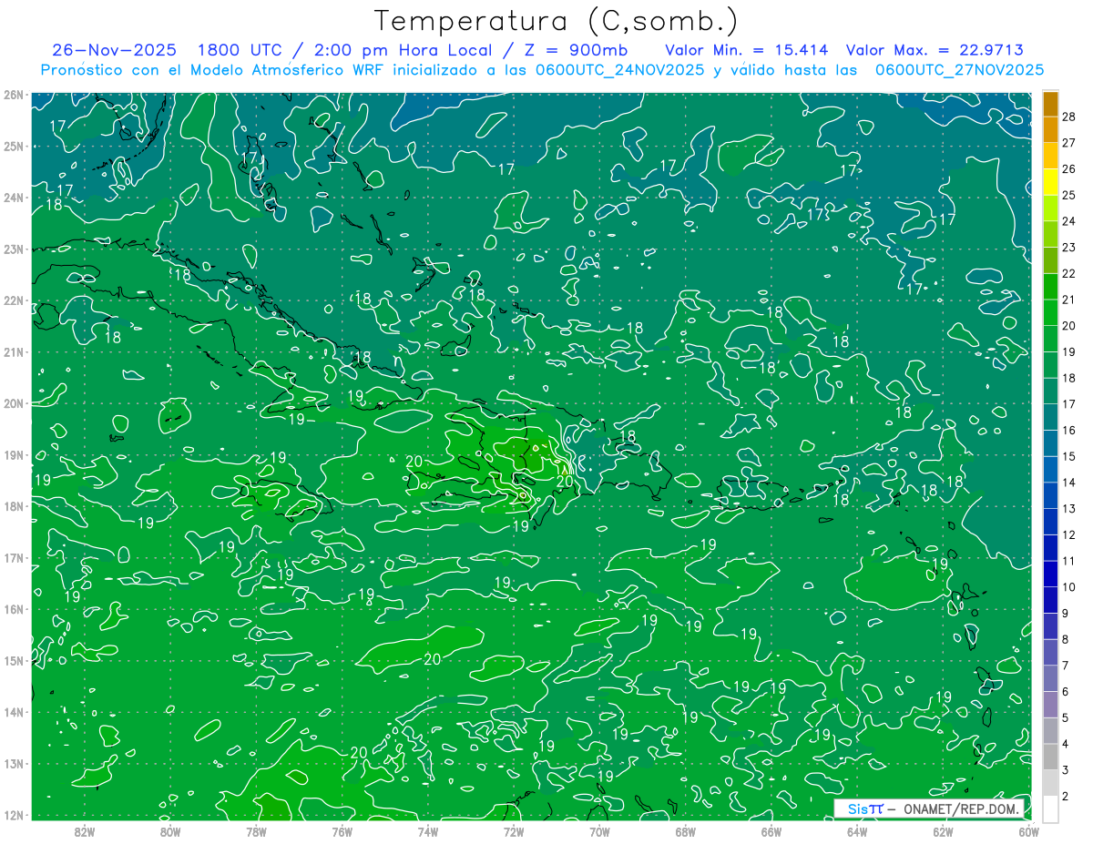Viewport: 1093px width, 844px height.
Task: Click the 80W longitude axis label
Action: (x=169, y=830)
